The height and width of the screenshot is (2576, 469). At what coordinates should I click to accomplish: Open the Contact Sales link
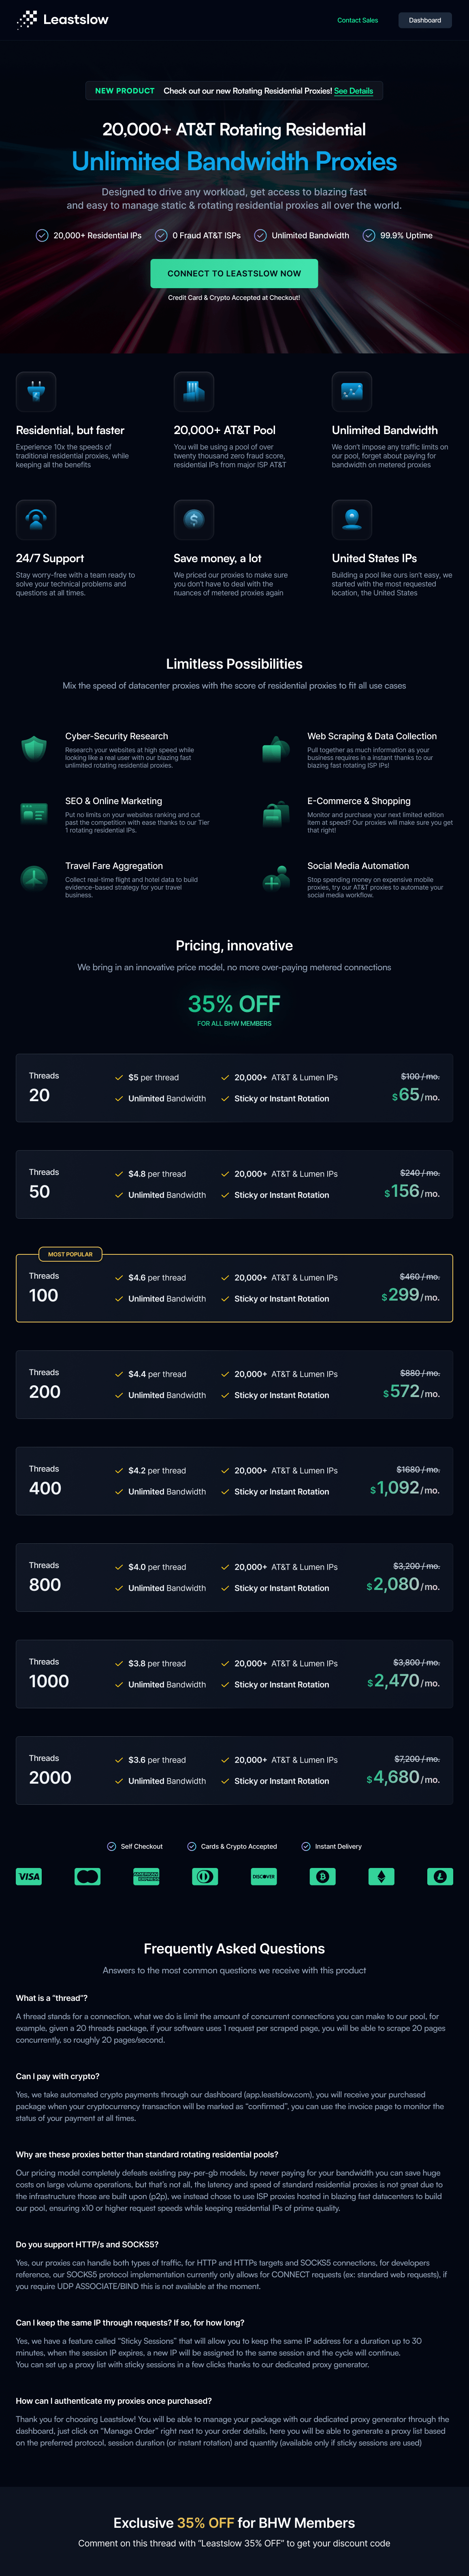357,20
